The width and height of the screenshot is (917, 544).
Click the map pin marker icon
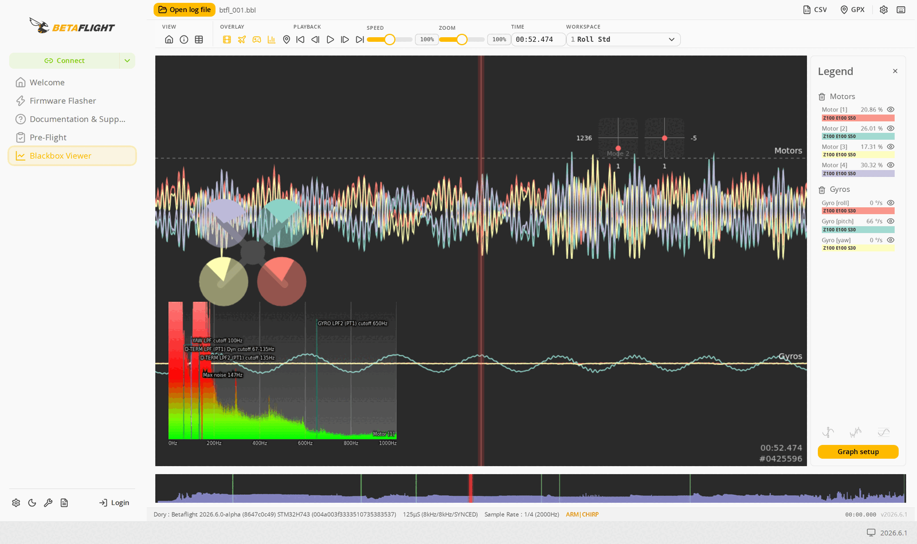pos(287,40)
